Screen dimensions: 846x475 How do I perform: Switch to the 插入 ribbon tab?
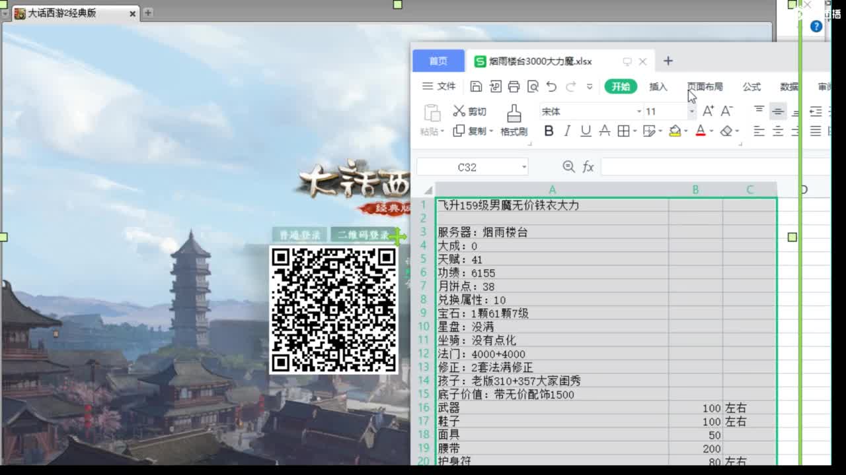pos(658,86)
